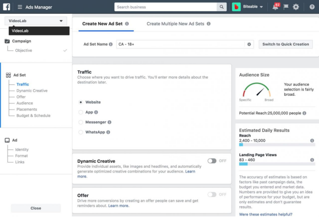Viewport: 319px width, 217px height.
Task: Turn on the Dynamic Creative toggle
Action: [x=212, y=161]
